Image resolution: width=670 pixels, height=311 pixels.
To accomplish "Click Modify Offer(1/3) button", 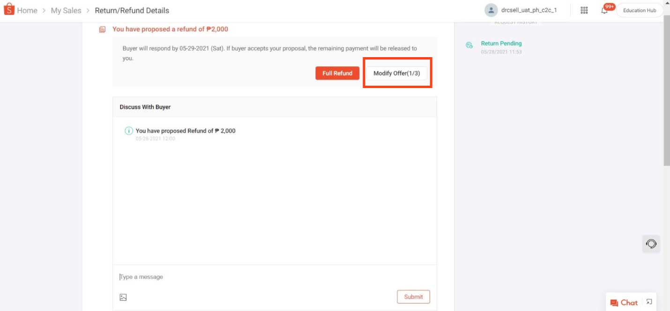I will [x=397, y=73].
